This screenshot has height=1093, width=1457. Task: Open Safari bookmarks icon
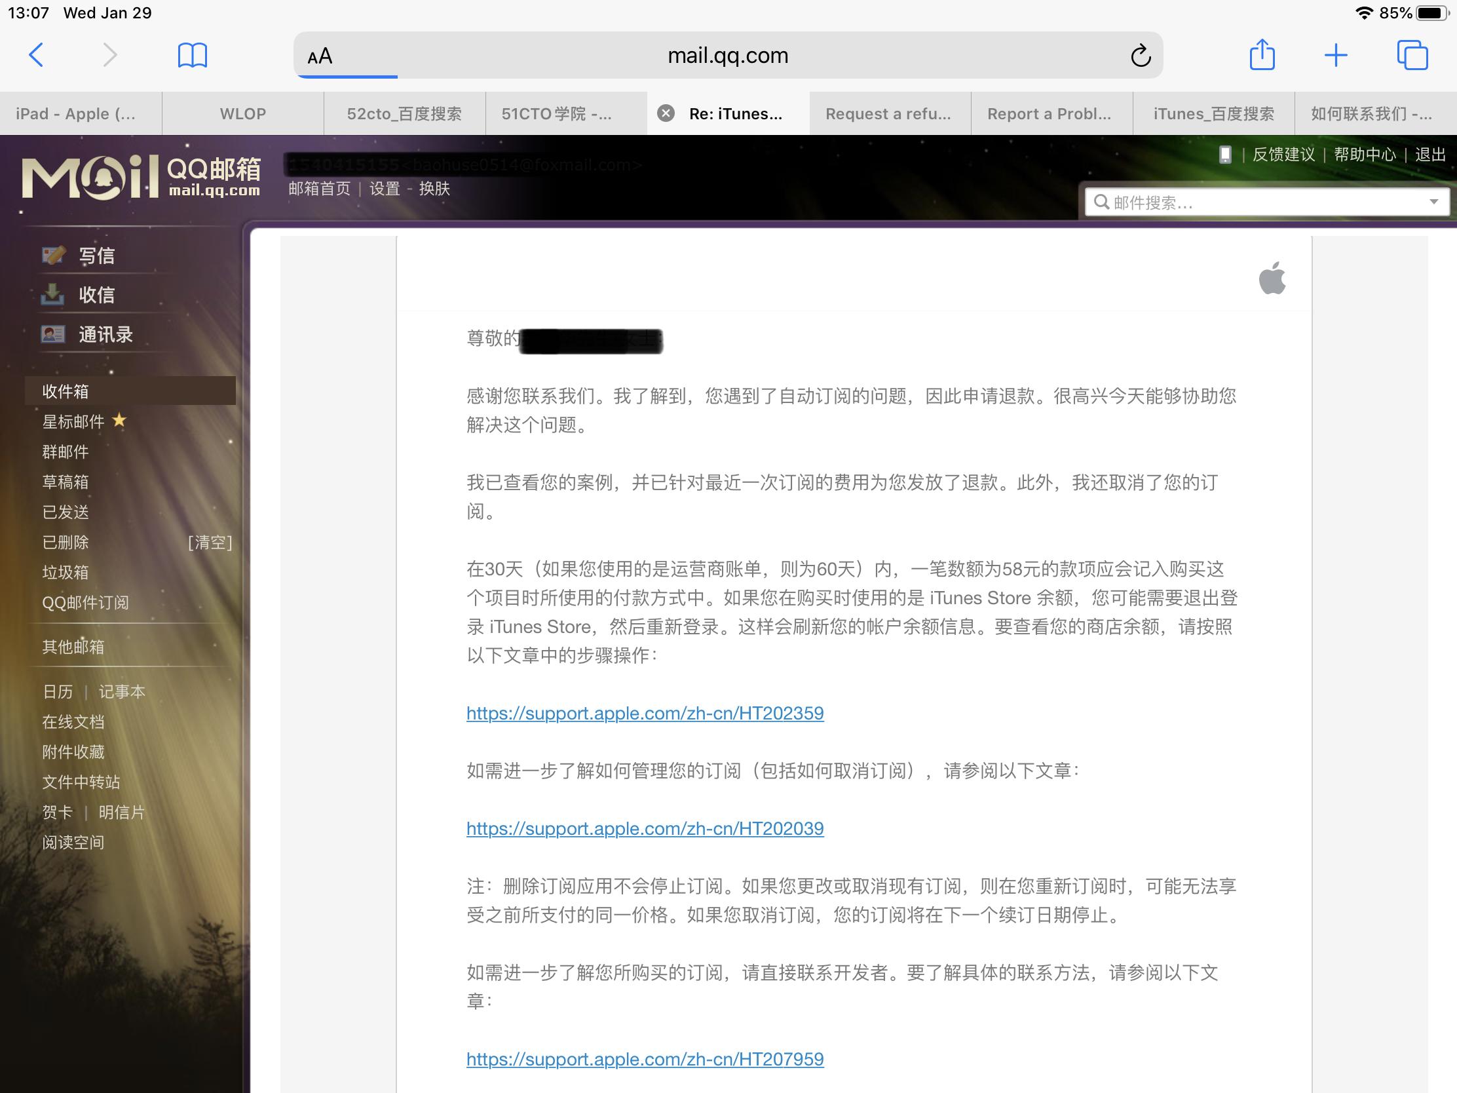[192, 55]
